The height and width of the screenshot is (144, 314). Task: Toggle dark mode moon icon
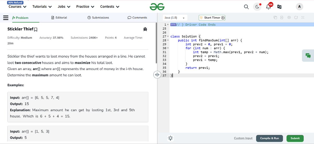[257, 7]
